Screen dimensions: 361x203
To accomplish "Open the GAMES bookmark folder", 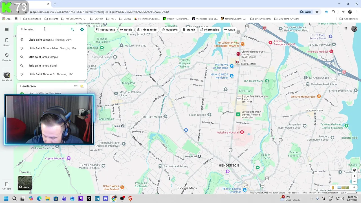I will (125, 19).
